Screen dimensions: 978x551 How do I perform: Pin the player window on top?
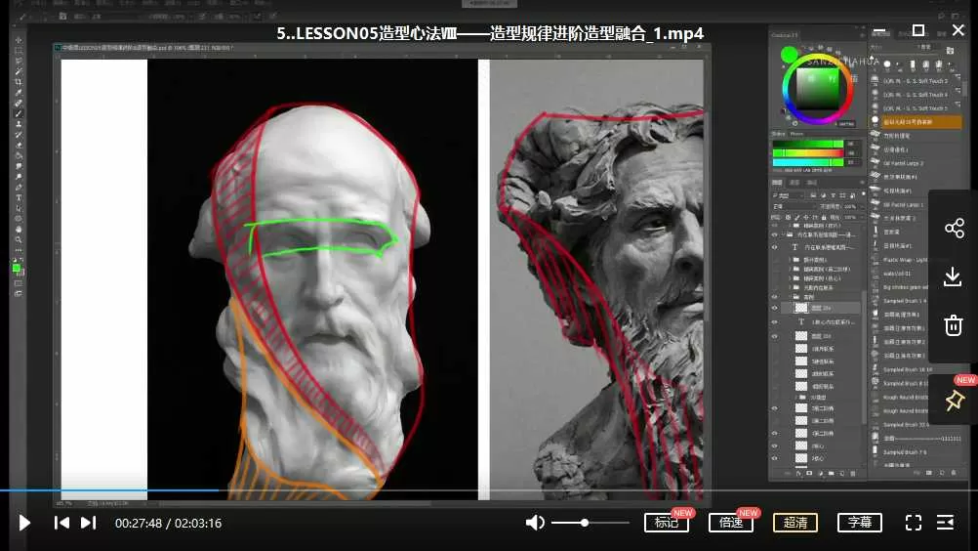click(954, 401)
